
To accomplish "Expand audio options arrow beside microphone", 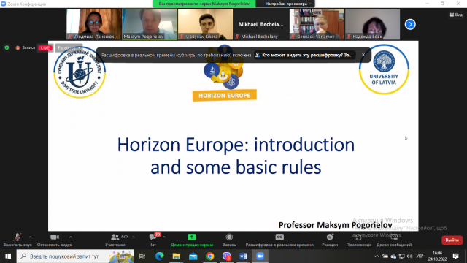I will [31, 237].
